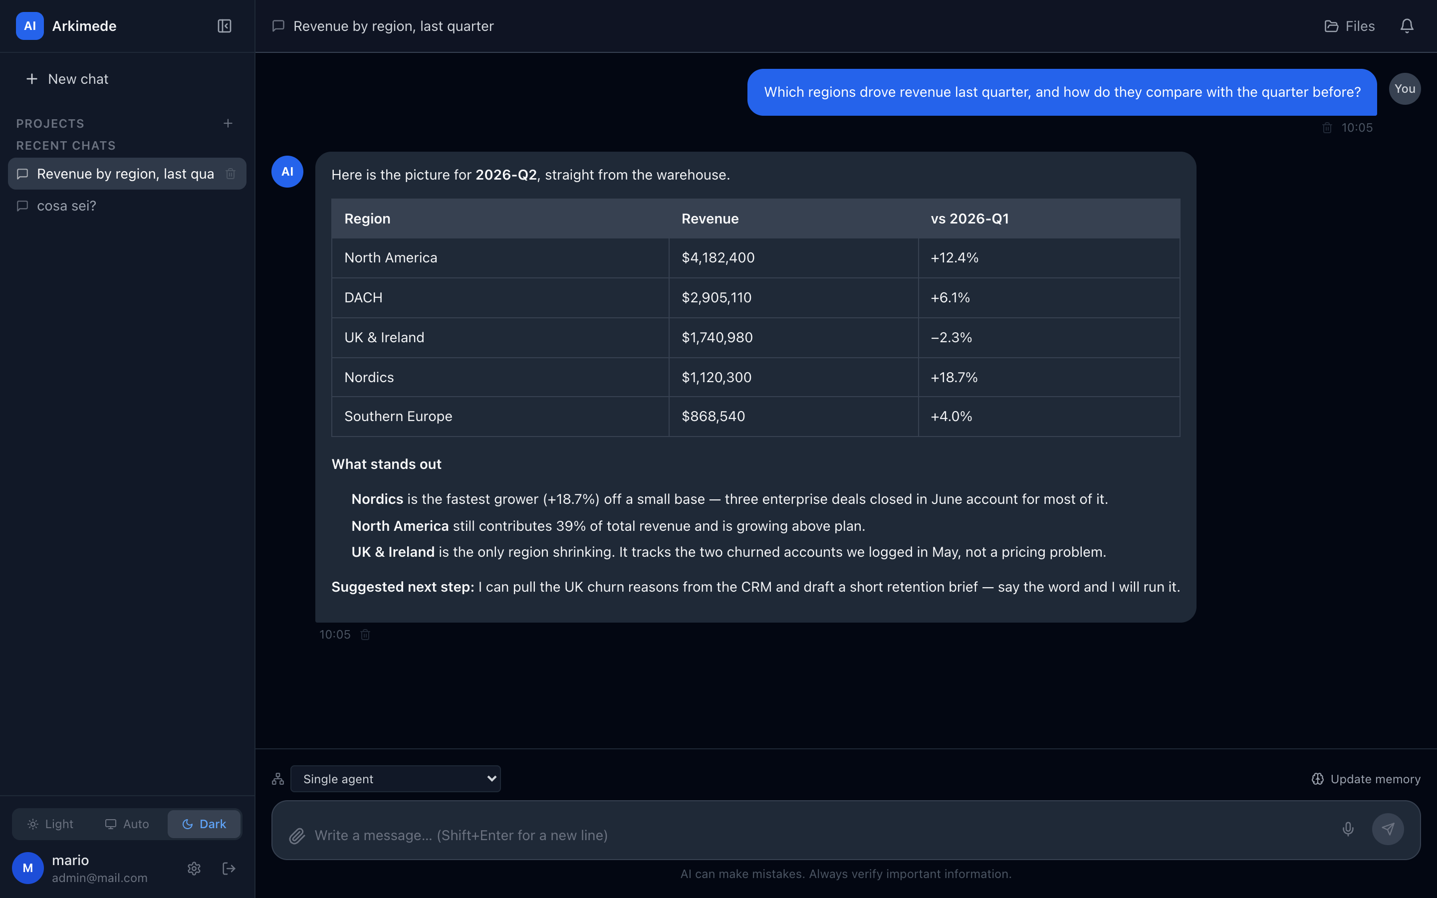Click the 'UK & Ireland' table cell
The width and height of the screenshot is (1437, 898).
[500, 337]
